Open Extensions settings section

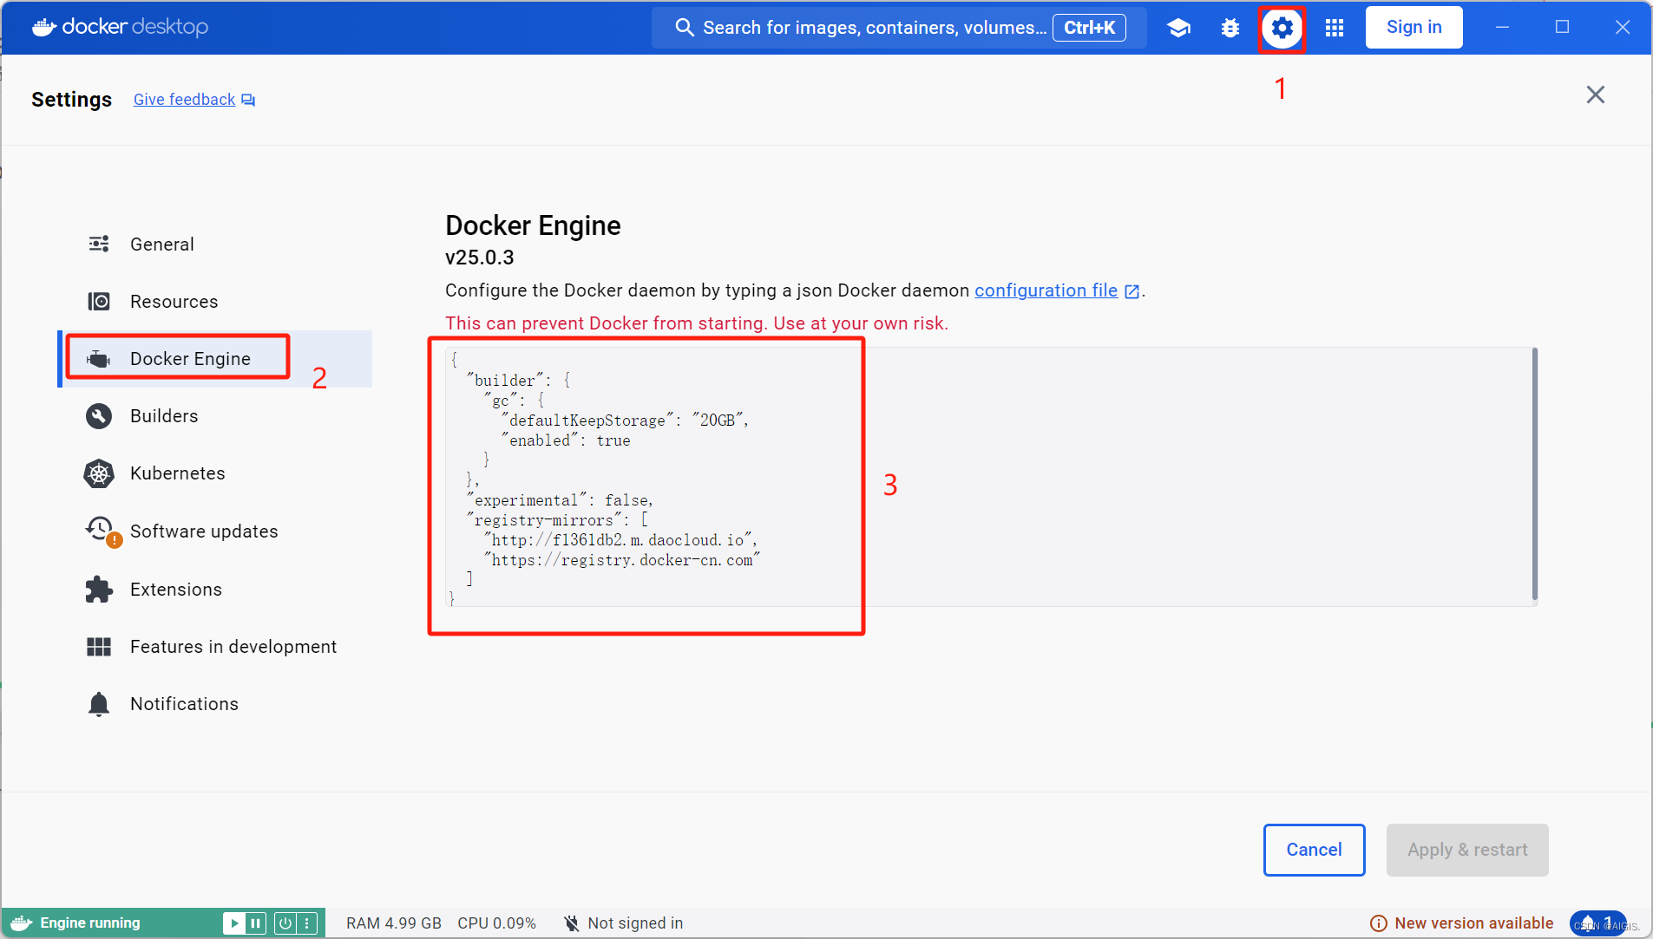[215, 590]
